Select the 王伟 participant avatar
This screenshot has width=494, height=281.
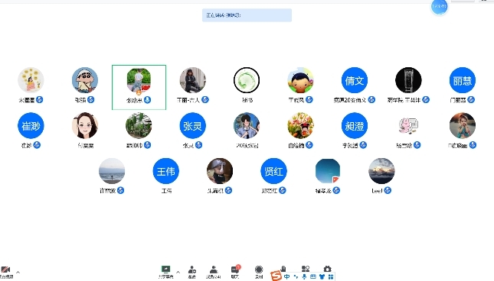pos(165,171)
